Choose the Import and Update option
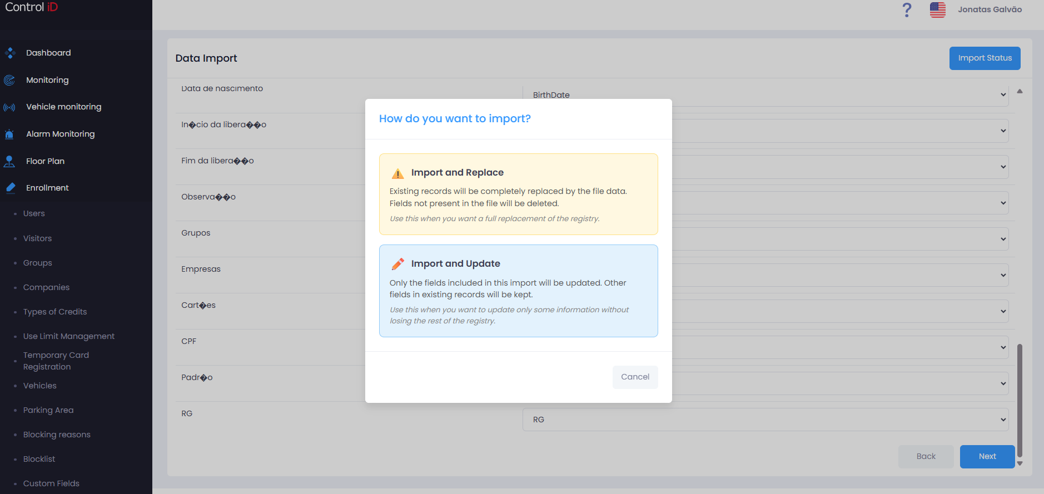The height and width of the screenshot is (494, 1044). [x=518, y=291]
